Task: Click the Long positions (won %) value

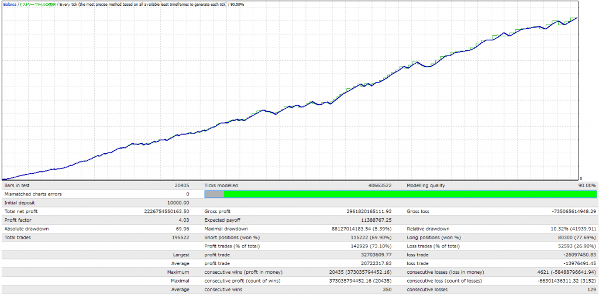Action: coord(574,238)
